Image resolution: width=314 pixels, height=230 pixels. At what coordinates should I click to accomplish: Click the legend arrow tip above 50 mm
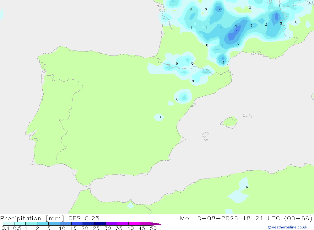(157, 224)
